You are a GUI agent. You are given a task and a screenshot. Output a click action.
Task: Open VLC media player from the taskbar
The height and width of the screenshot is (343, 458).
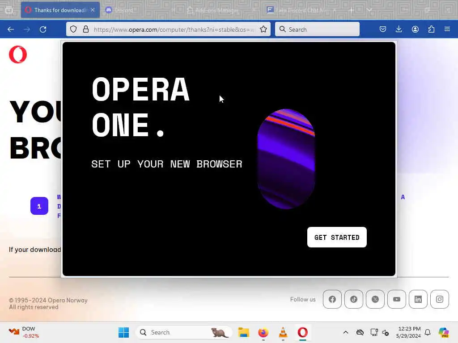283,332
